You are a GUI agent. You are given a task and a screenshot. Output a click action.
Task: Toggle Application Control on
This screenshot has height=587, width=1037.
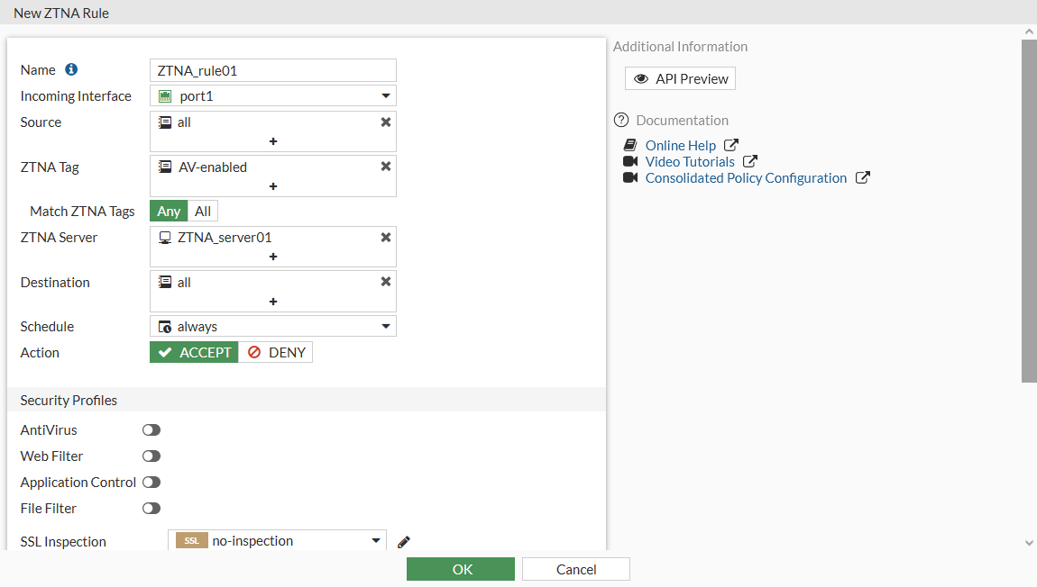pos(151,483)
